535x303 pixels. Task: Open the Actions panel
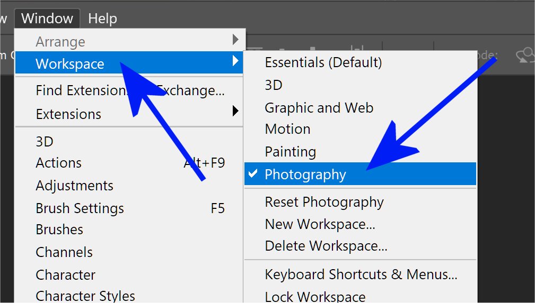point(58,163)
